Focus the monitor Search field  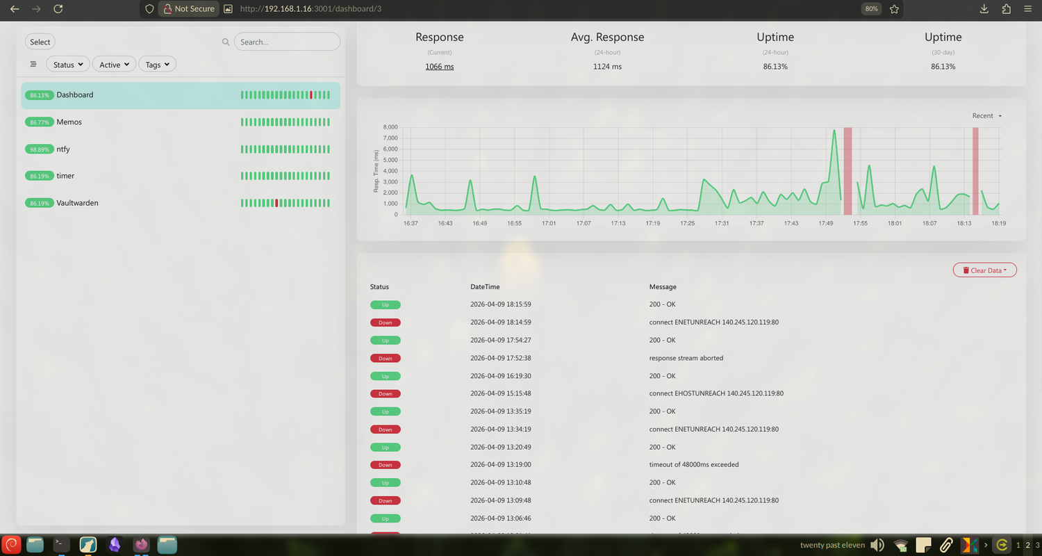coord(287,42)
